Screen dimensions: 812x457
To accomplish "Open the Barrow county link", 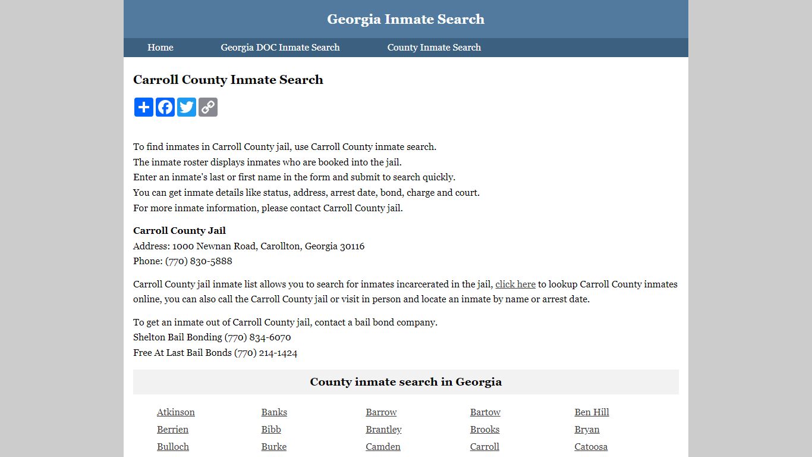I will 381,412.
